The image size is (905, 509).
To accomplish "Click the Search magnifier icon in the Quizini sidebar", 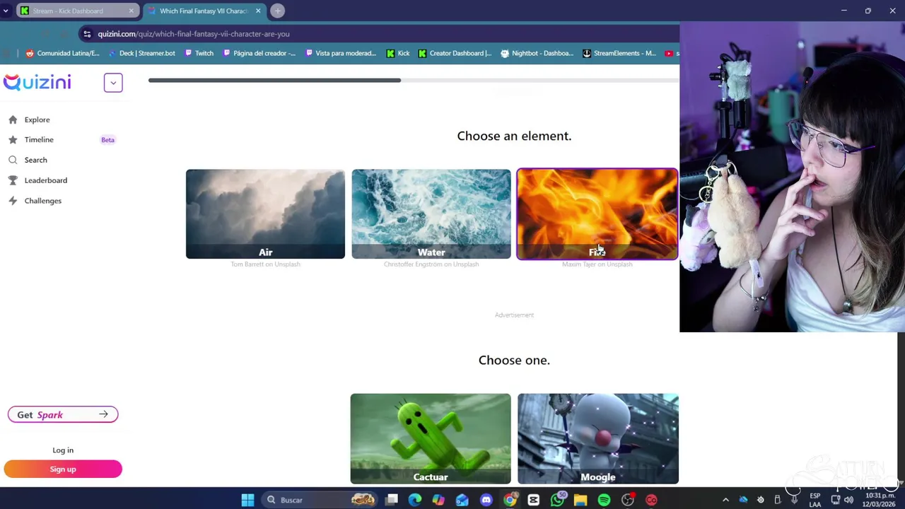I will [13, 160].
